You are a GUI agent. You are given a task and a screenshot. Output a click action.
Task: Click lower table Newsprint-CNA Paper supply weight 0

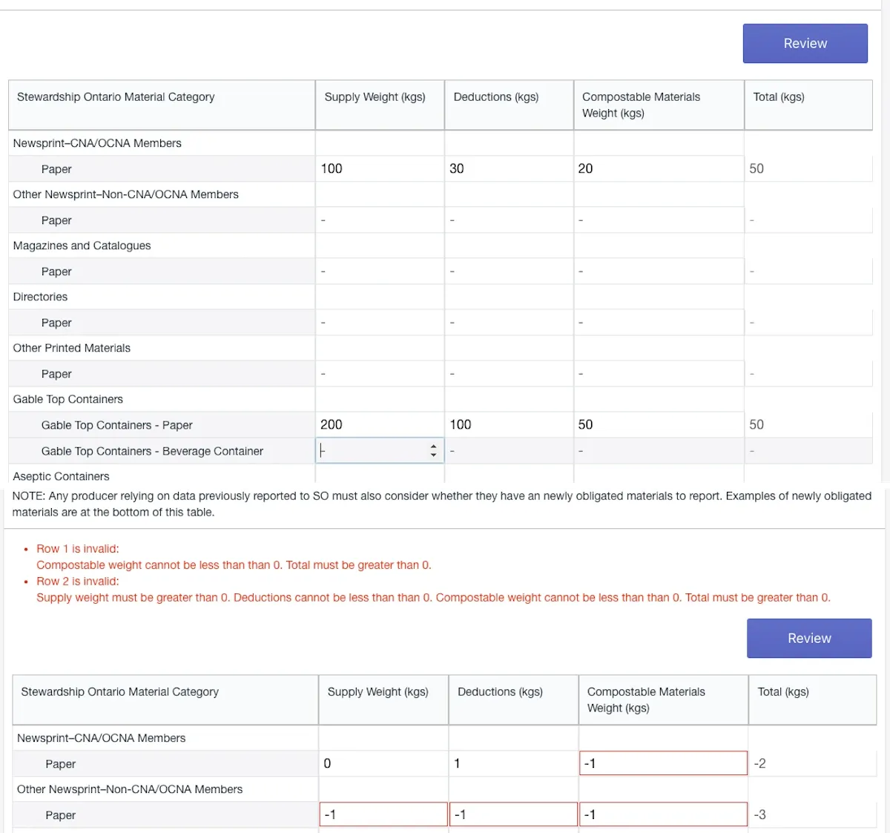coord(383,763)
